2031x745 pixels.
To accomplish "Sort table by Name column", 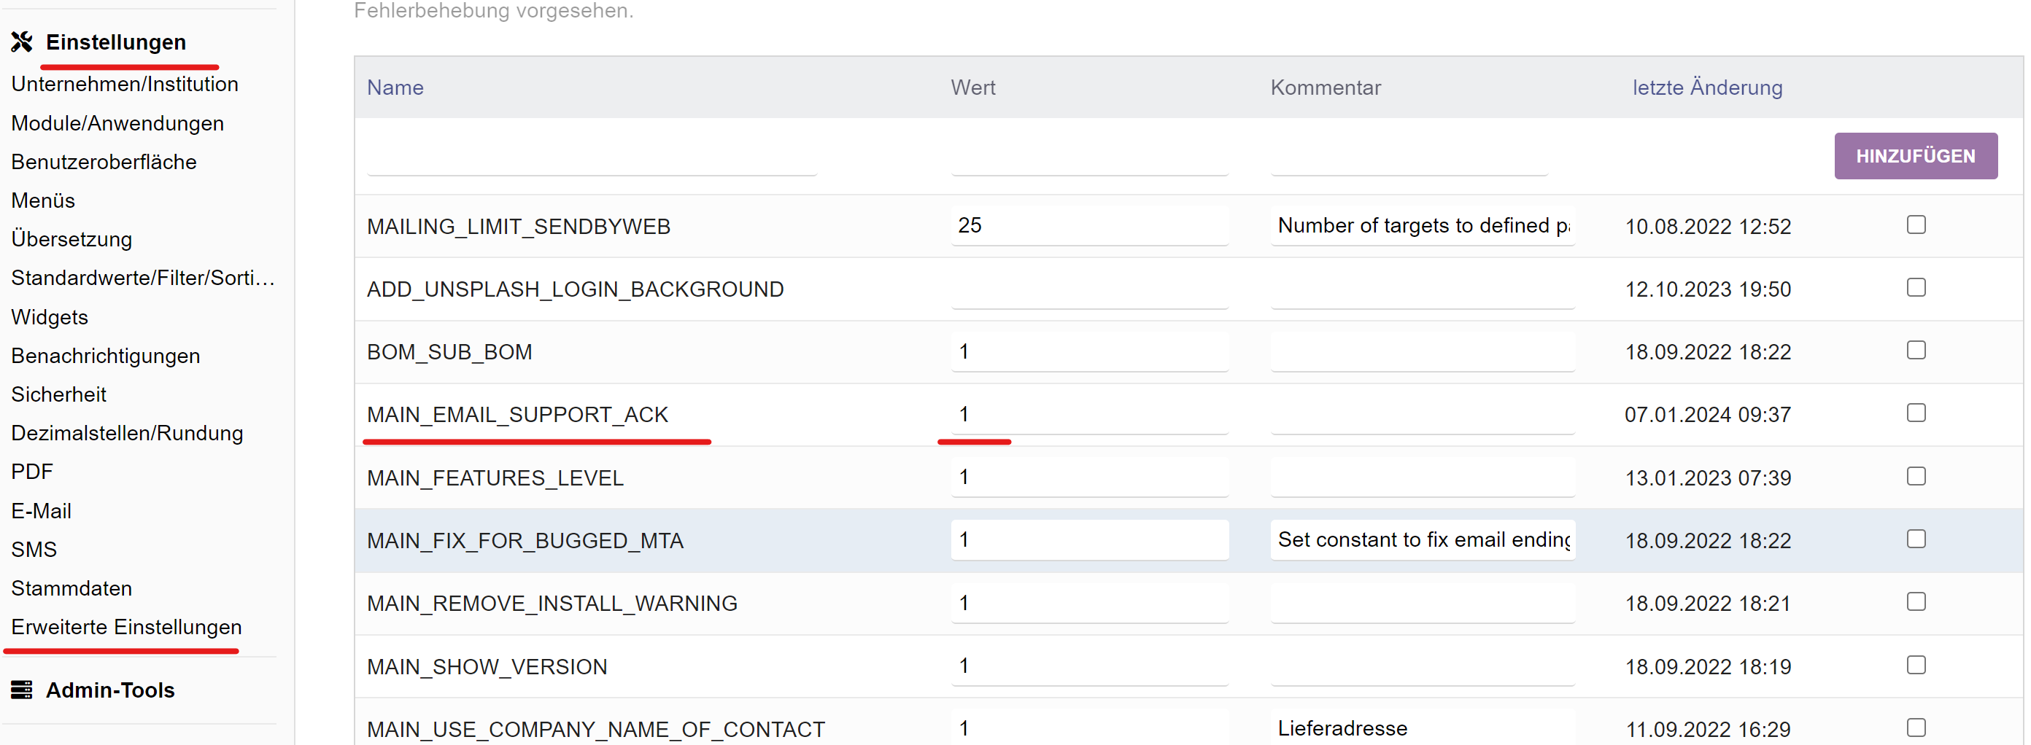I will point(395,87).
